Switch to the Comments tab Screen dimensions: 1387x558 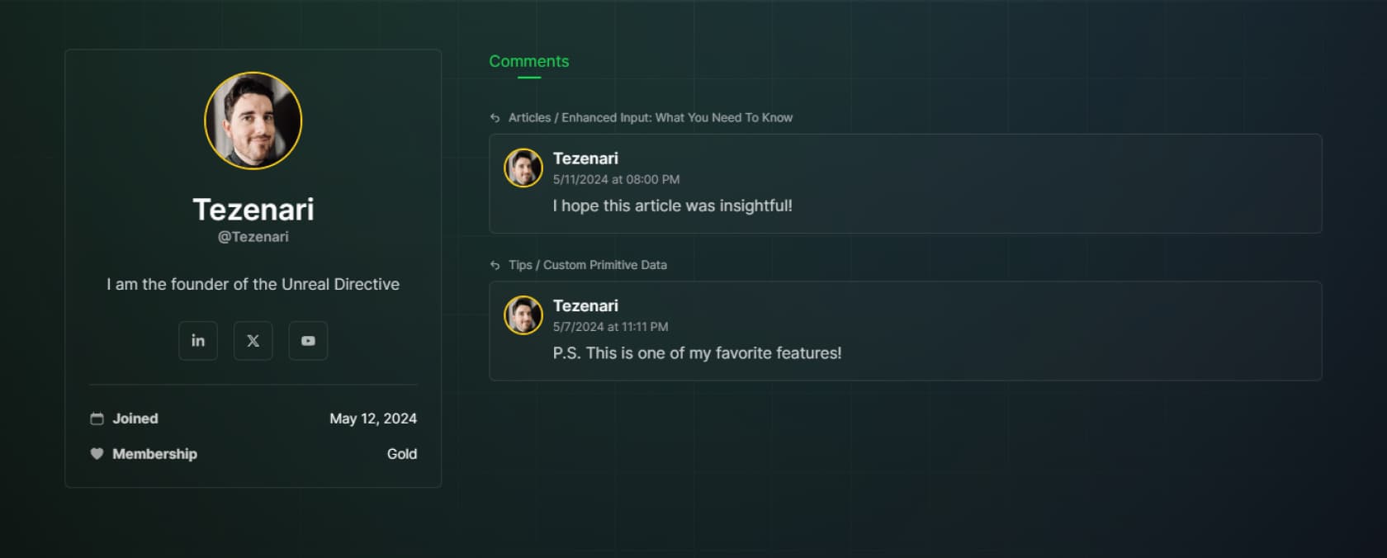click(x=528, y=60)
